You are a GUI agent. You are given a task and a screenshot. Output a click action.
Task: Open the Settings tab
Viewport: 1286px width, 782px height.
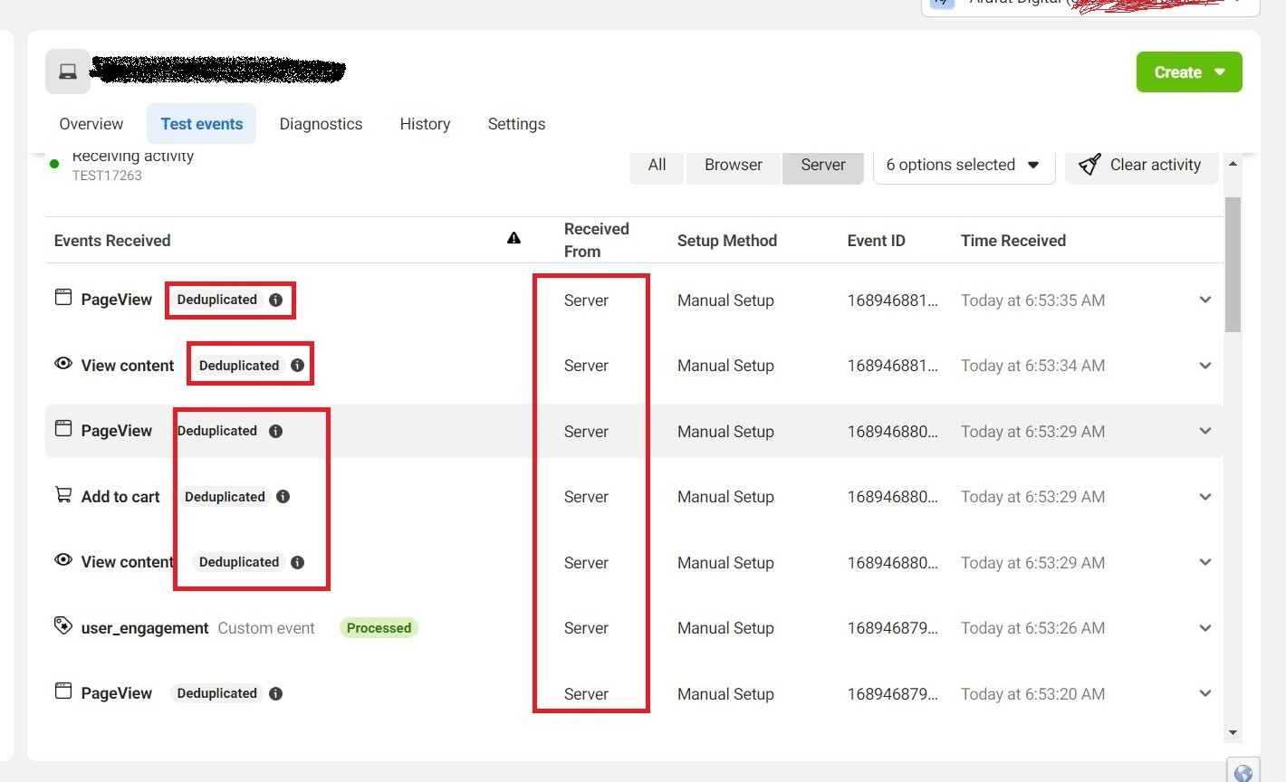[x=516, y=124]
